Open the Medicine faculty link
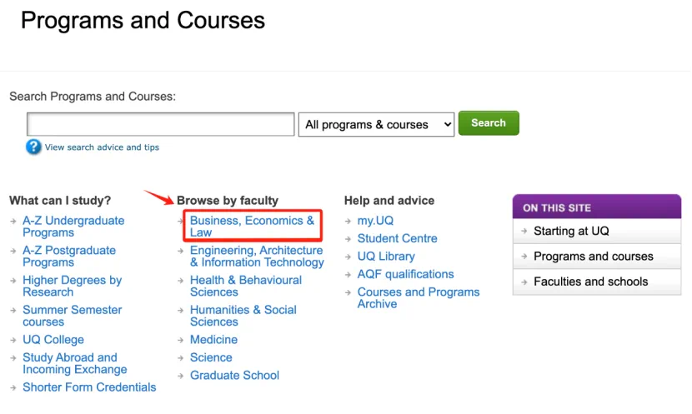Image resolution: width=692 pixels, height=414 pixels. pos(213,340)
